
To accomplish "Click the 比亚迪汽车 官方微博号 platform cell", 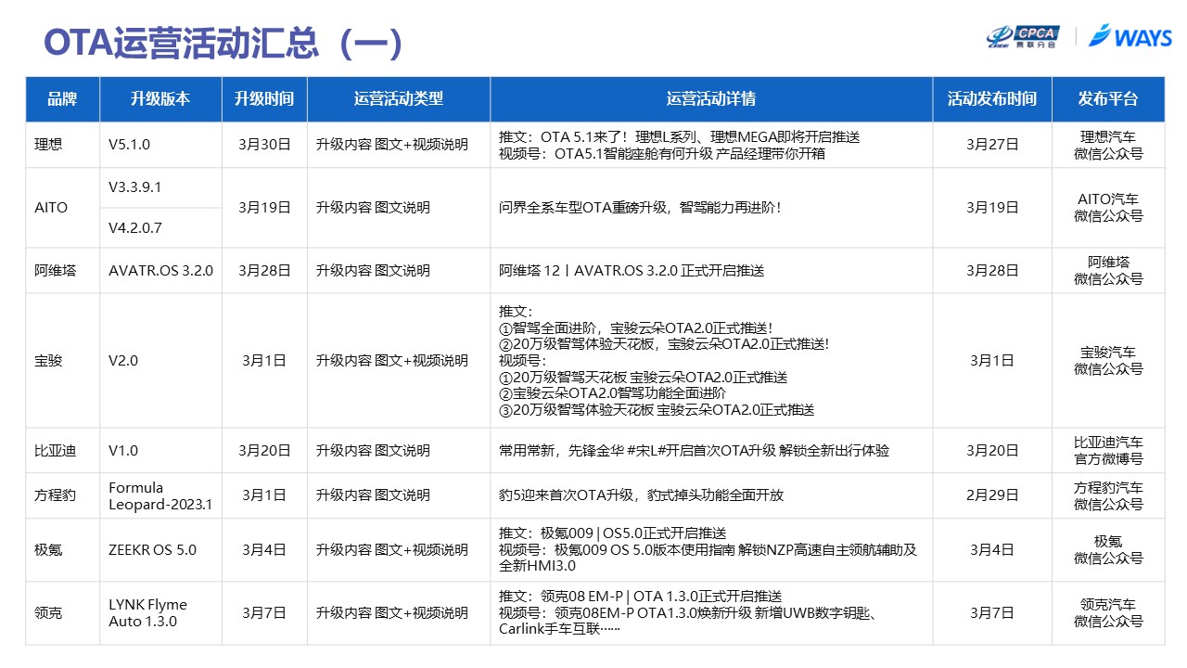I will [1108, 451].
